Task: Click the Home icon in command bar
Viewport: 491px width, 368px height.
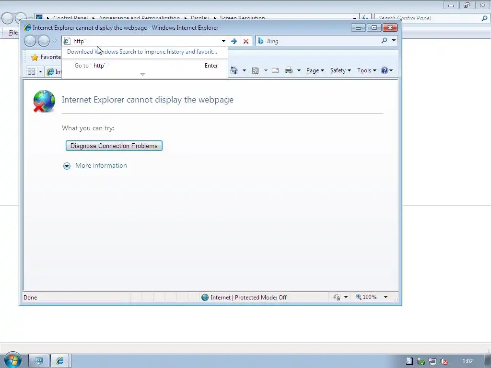Action: [x=234, y=70]
